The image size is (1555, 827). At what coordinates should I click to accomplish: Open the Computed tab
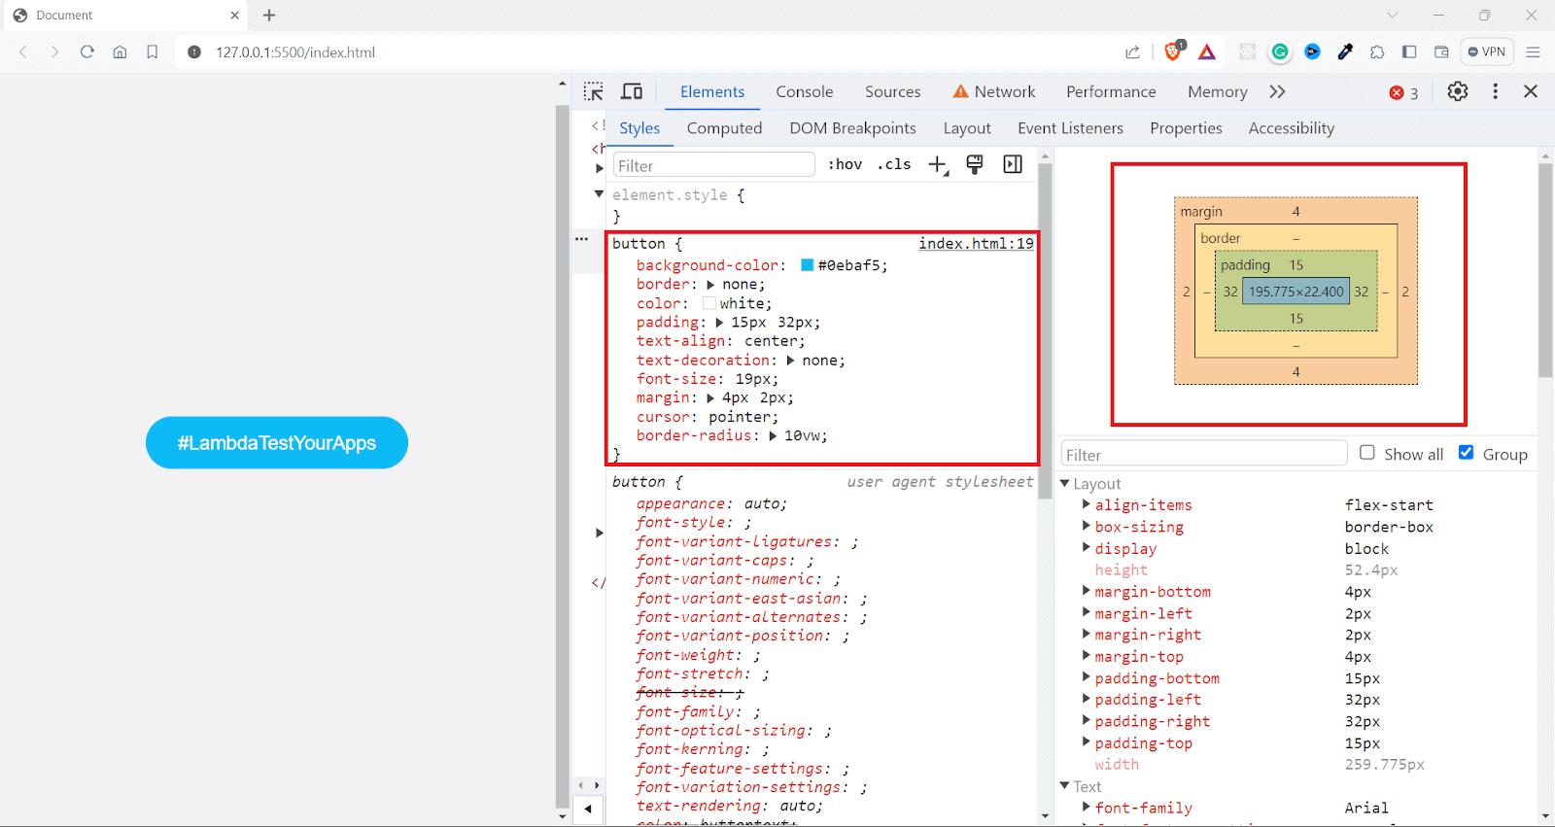point(724,128)
